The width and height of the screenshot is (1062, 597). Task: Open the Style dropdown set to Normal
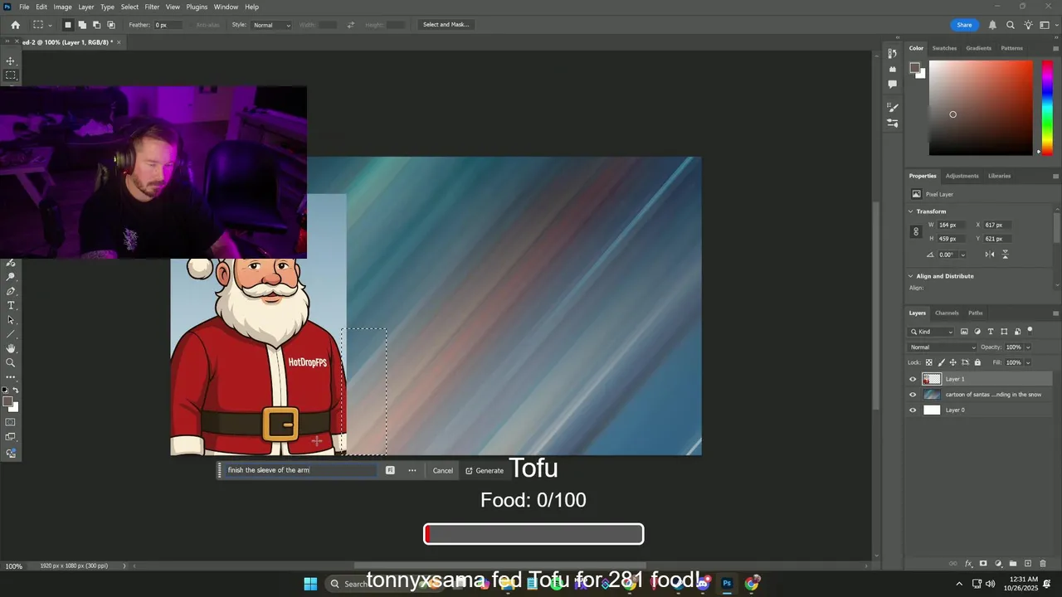[271, 25]
